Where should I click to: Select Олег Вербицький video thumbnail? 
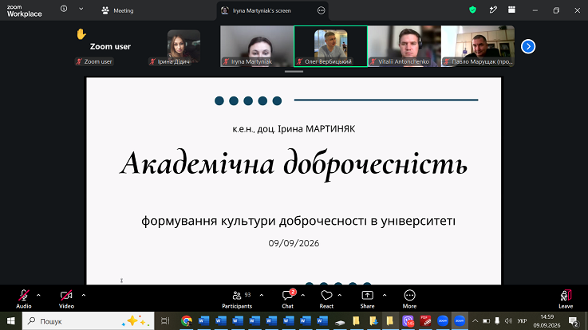[x=330, y=46]
